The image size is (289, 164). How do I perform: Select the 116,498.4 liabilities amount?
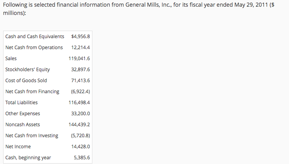[x=79, y=103]
